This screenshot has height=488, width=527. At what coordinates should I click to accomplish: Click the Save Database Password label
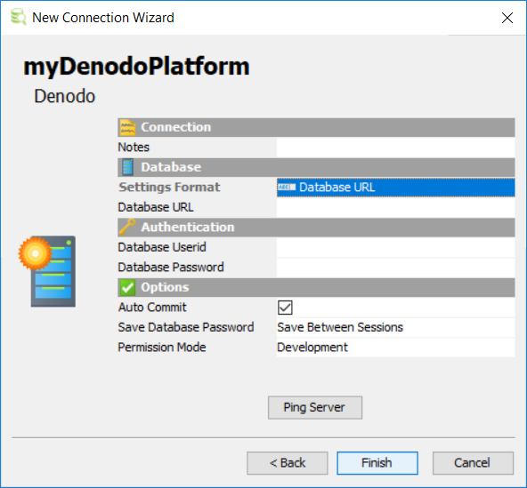186,327
